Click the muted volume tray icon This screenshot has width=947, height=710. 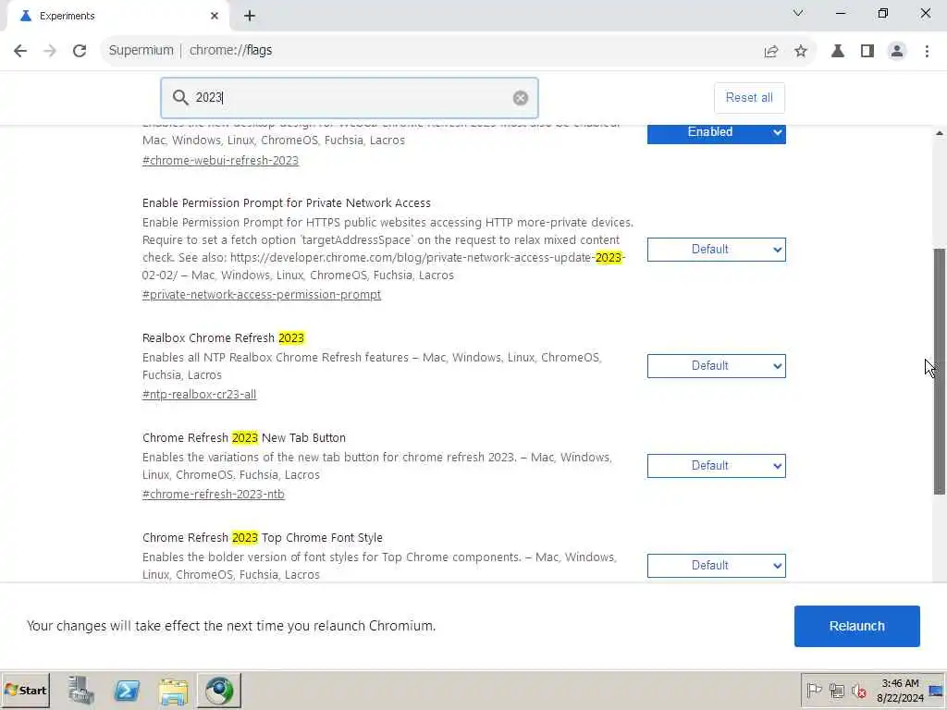(858, 690)
